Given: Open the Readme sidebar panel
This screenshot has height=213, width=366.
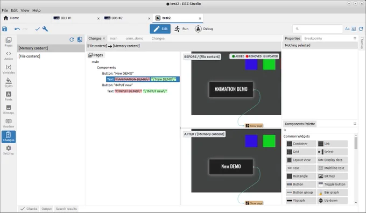Looking at the screenshot, I should (x=9, y=123).
